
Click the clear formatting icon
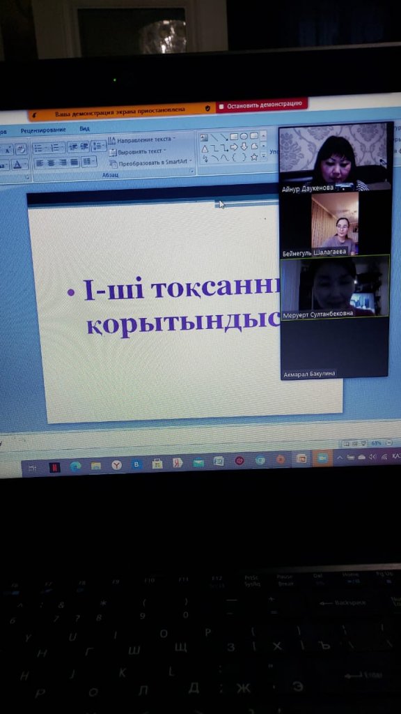[21, 149]
